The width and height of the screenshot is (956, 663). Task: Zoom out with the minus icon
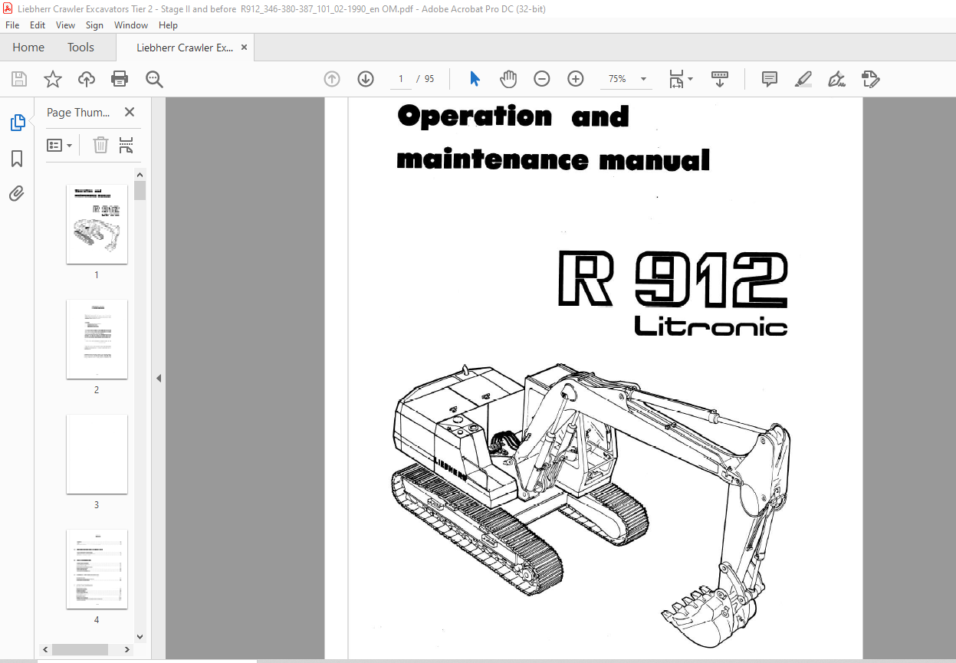point(542,79)
